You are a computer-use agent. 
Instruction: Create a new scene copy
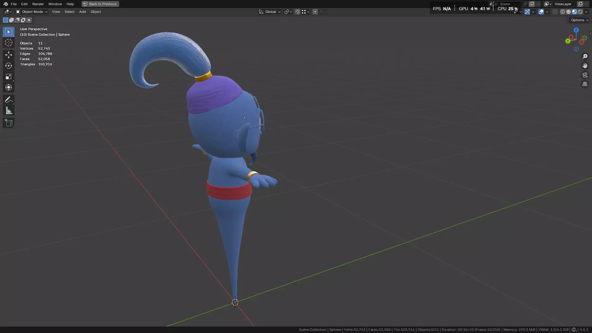coord(532,4)
